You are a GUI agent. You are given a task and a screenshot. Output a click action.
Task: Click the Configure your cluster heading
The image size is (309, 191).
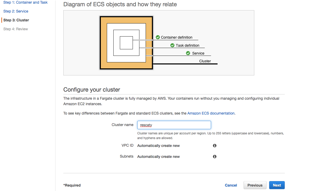[91, 89]
